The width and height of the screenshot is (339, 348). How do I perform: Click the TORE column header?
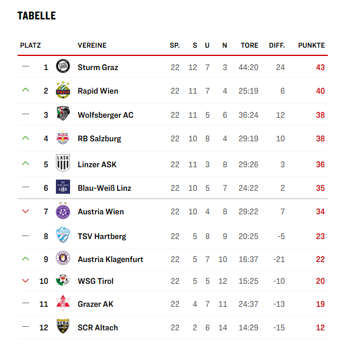pyautogui.click(x=250, y=45)
